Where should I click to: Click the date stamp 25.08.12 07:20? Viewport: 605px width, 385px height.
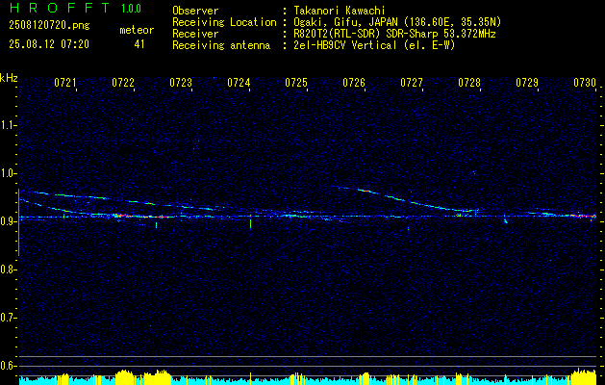pyautogui.click(x=49, y=44)
